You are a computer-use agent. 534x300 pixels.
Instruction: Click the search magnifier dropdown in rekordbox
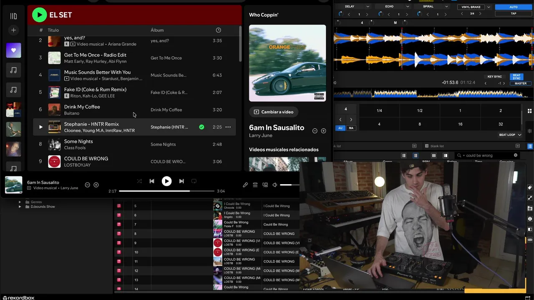(x=460, y=155)
